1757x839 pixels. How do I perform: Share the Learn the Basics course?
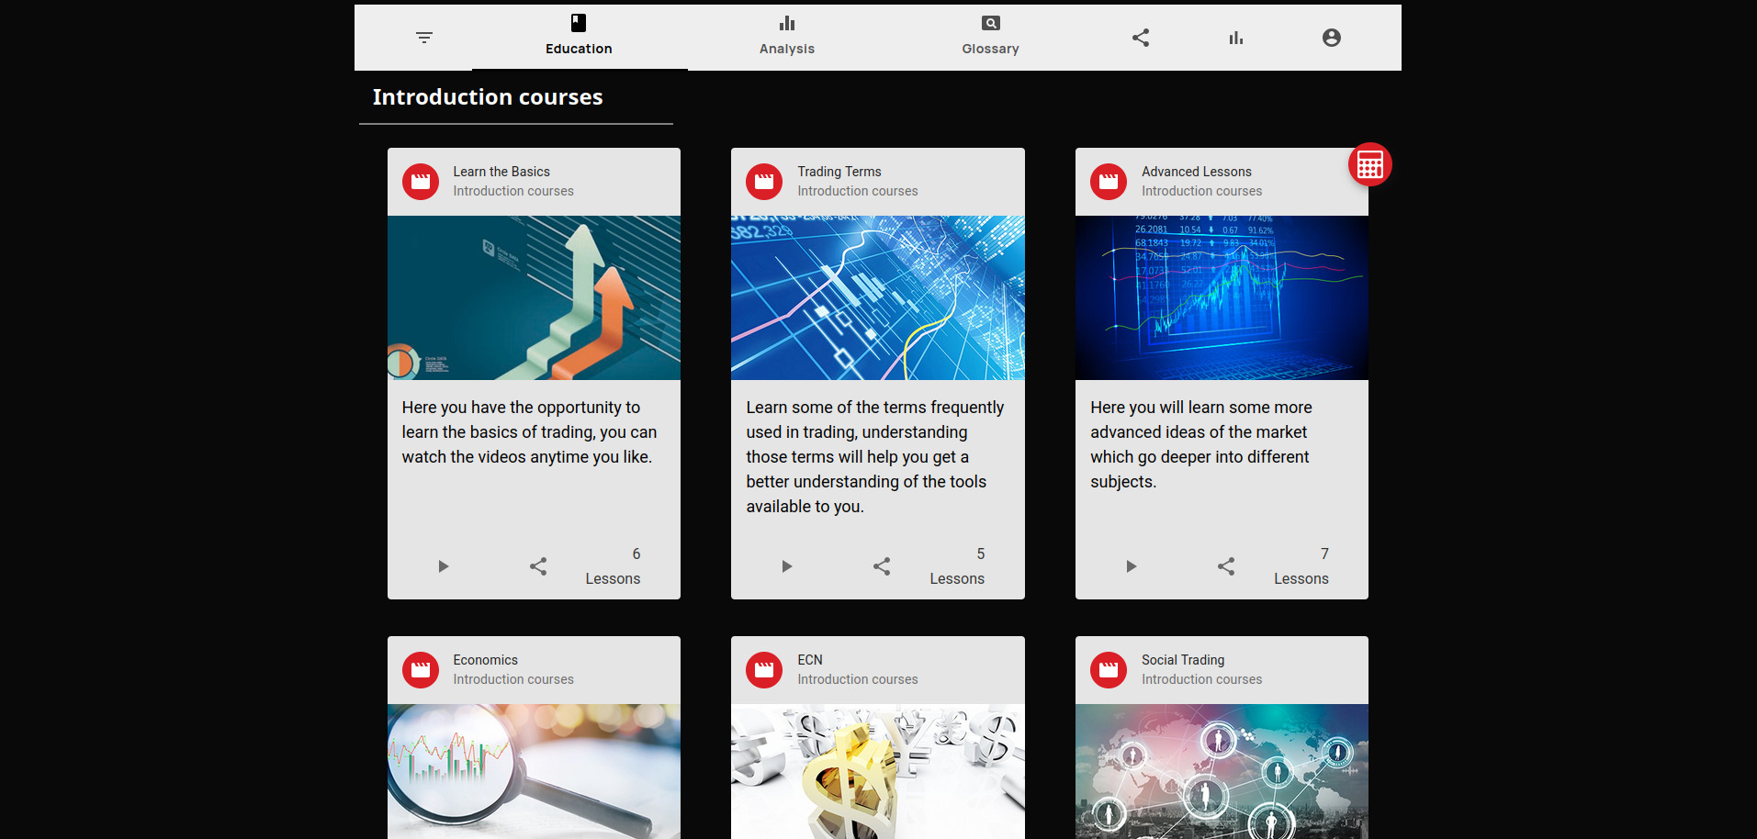coord(538,566)
